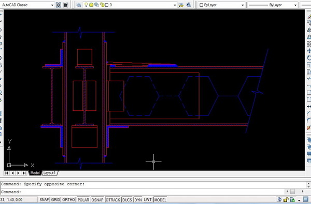The height and width of the screenshot is (204, 311).
Task: Click the My Workspace icon
Action: click(66, 5)
